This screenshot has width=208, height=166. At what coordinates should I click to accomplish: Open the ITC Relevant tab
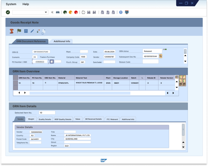click(x=112, y=119)
